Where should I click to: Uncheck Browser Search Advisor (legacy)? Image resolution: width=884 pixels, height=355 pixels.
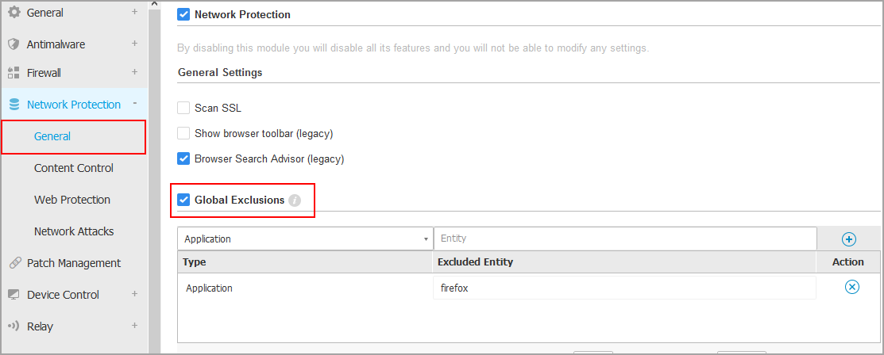coord(183,158)
